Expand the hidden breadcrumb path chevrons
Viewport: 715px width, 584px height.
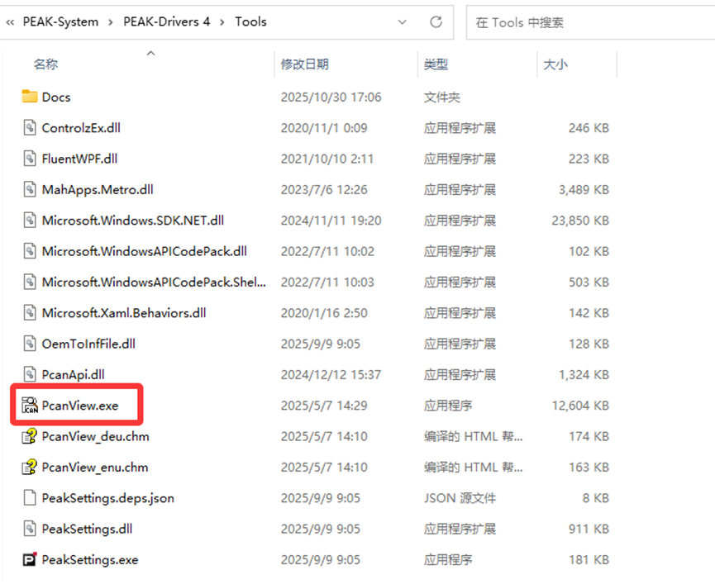[10, 22]
